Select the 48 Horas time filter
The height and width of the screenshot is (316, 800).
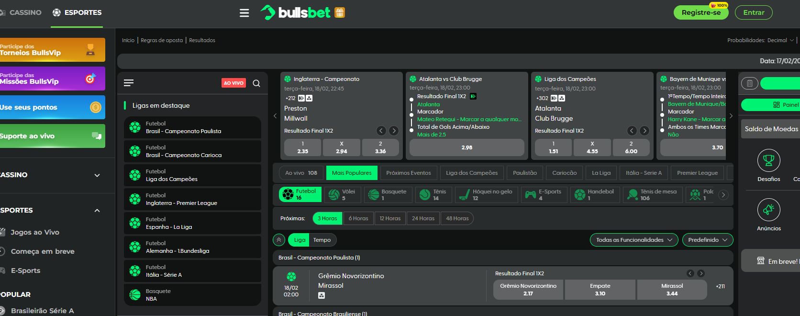[457, 218]
